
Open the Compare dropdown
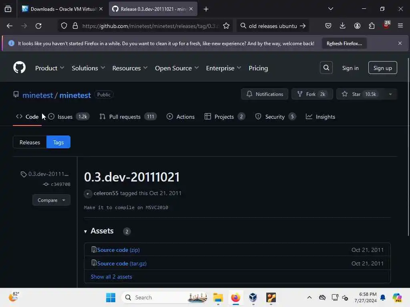click(51, 200)
